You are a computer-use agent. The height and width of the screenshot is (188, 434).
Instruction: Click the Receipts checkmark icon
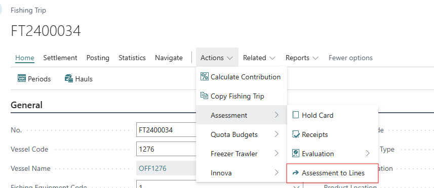coord(296,134)
